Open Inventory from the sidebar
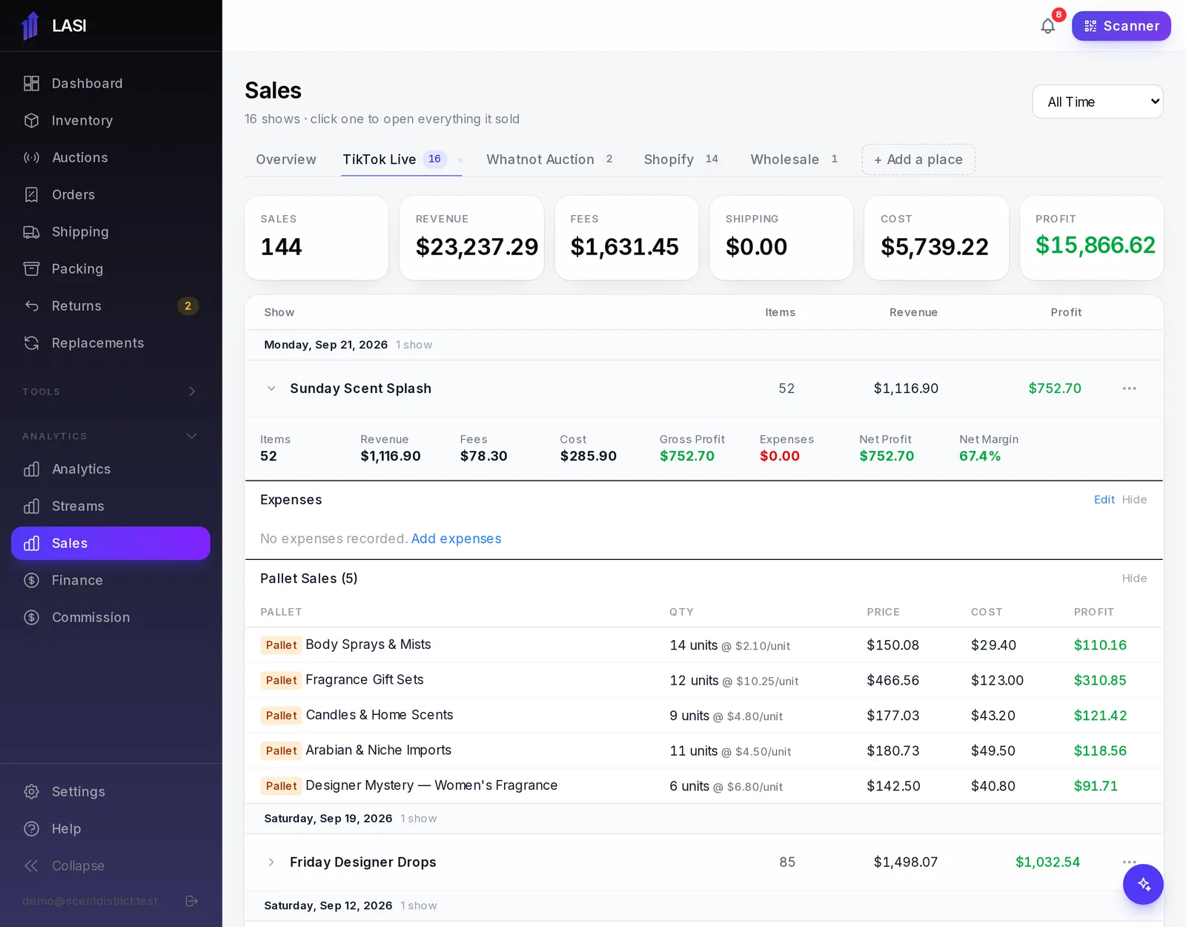 (110, 121)
